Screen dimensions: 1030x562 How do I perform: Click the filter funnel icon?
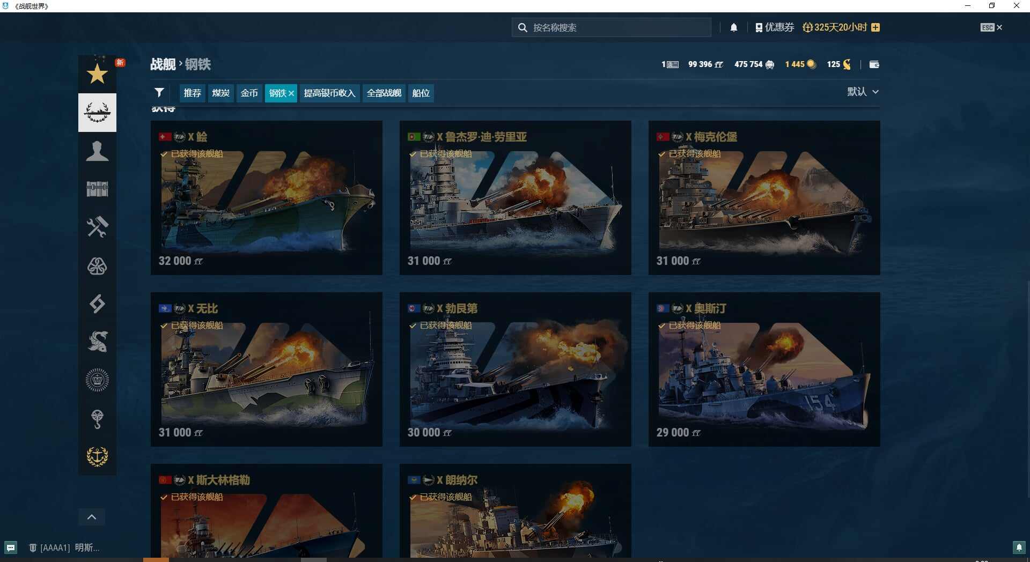159,92
